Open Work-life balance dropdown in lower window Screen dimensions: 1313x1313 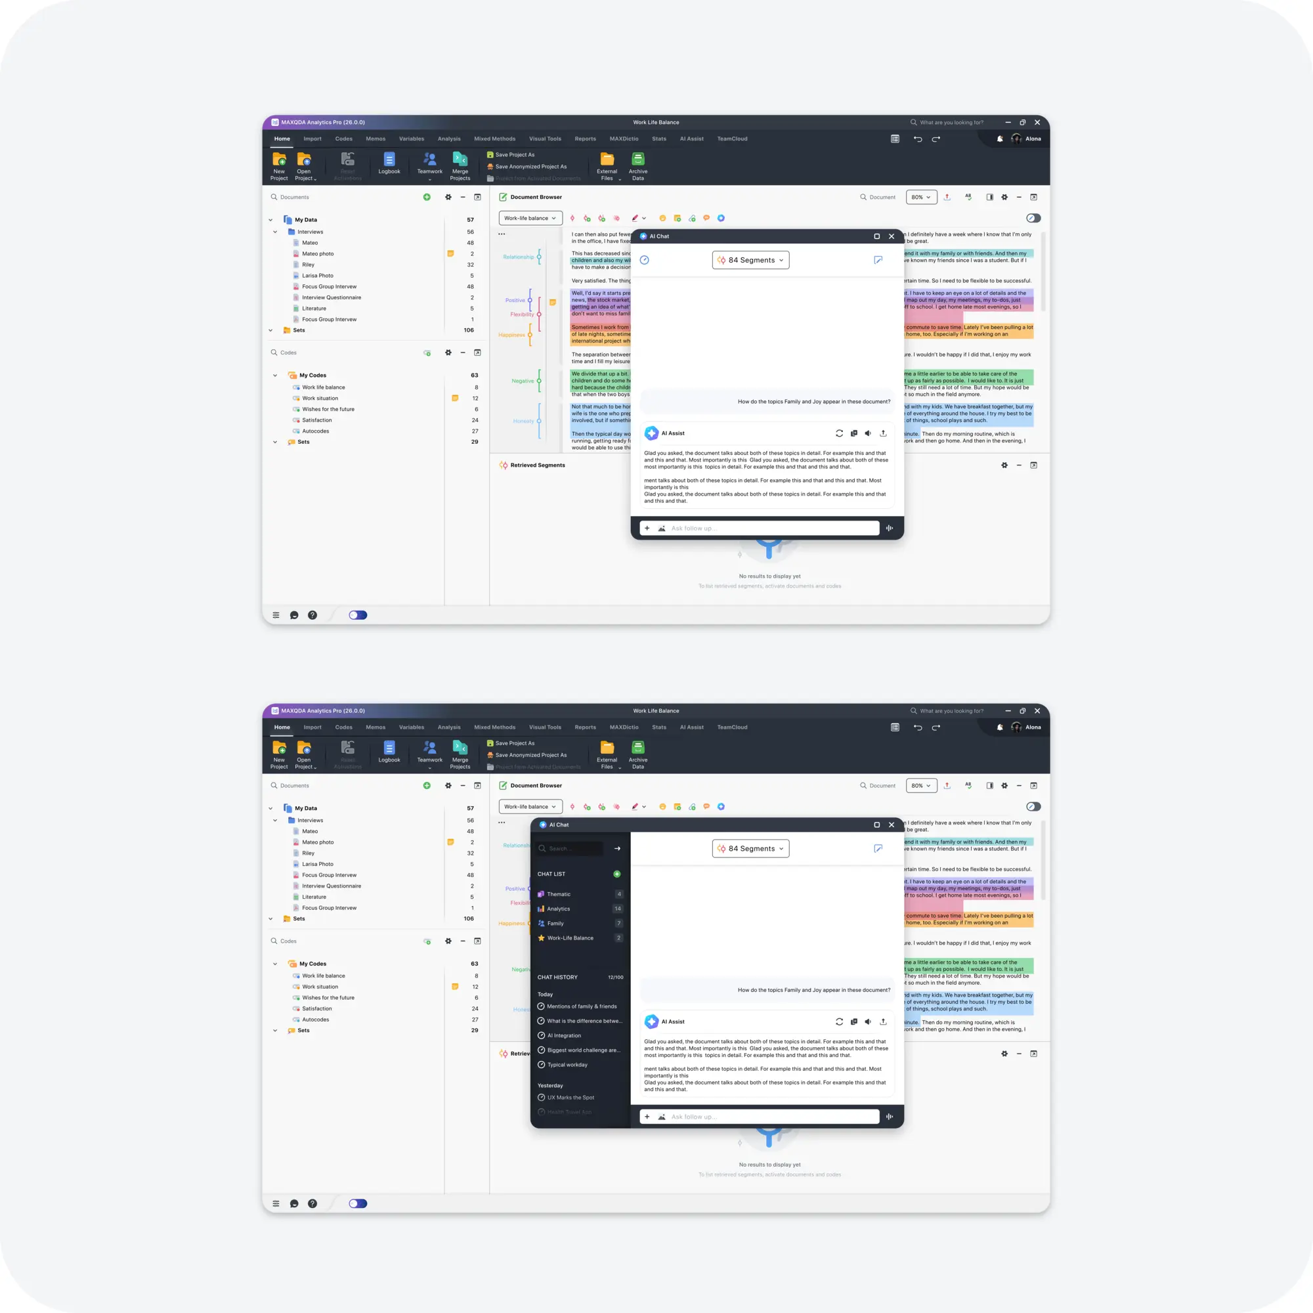tap(530, 807)
